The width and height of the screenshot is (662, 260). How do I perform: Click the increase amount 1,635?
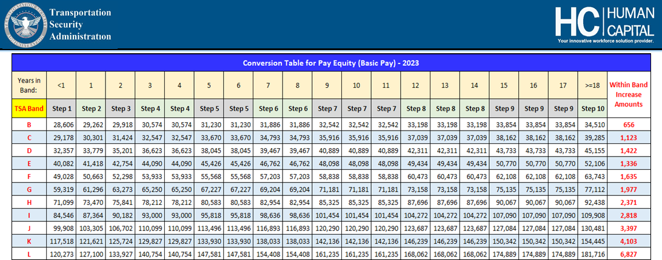tap(629, 177)
